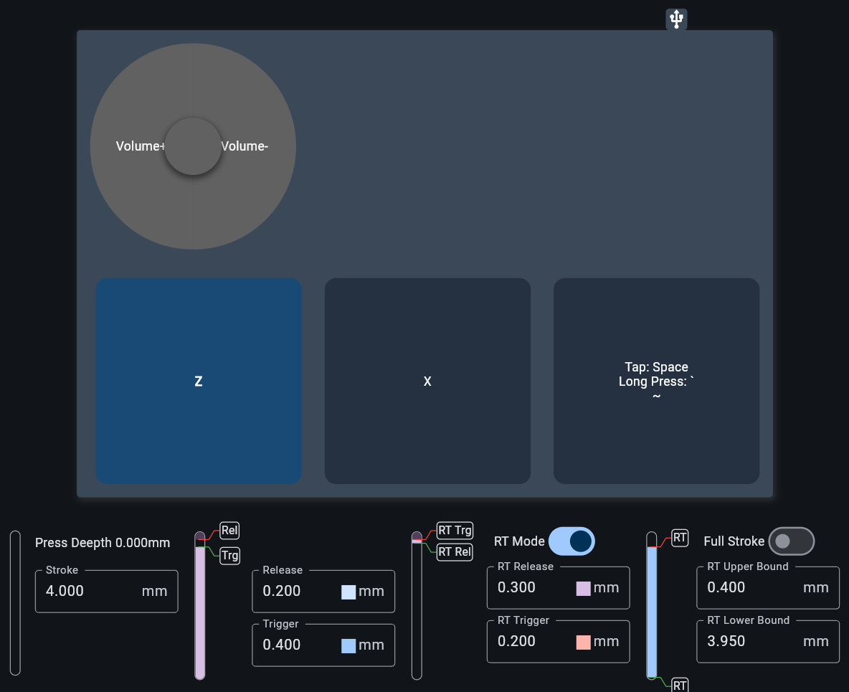Select the Z key
This screenshot has height=692, width=849.
tap(199, 381)
